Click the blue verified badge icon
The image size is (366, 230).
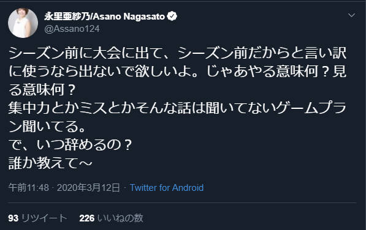click(172, 17)
